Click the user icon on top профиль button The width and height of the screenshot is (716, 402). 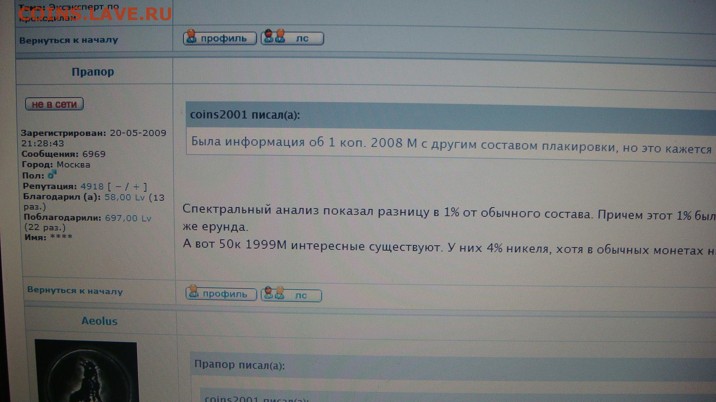pos(191,36)
